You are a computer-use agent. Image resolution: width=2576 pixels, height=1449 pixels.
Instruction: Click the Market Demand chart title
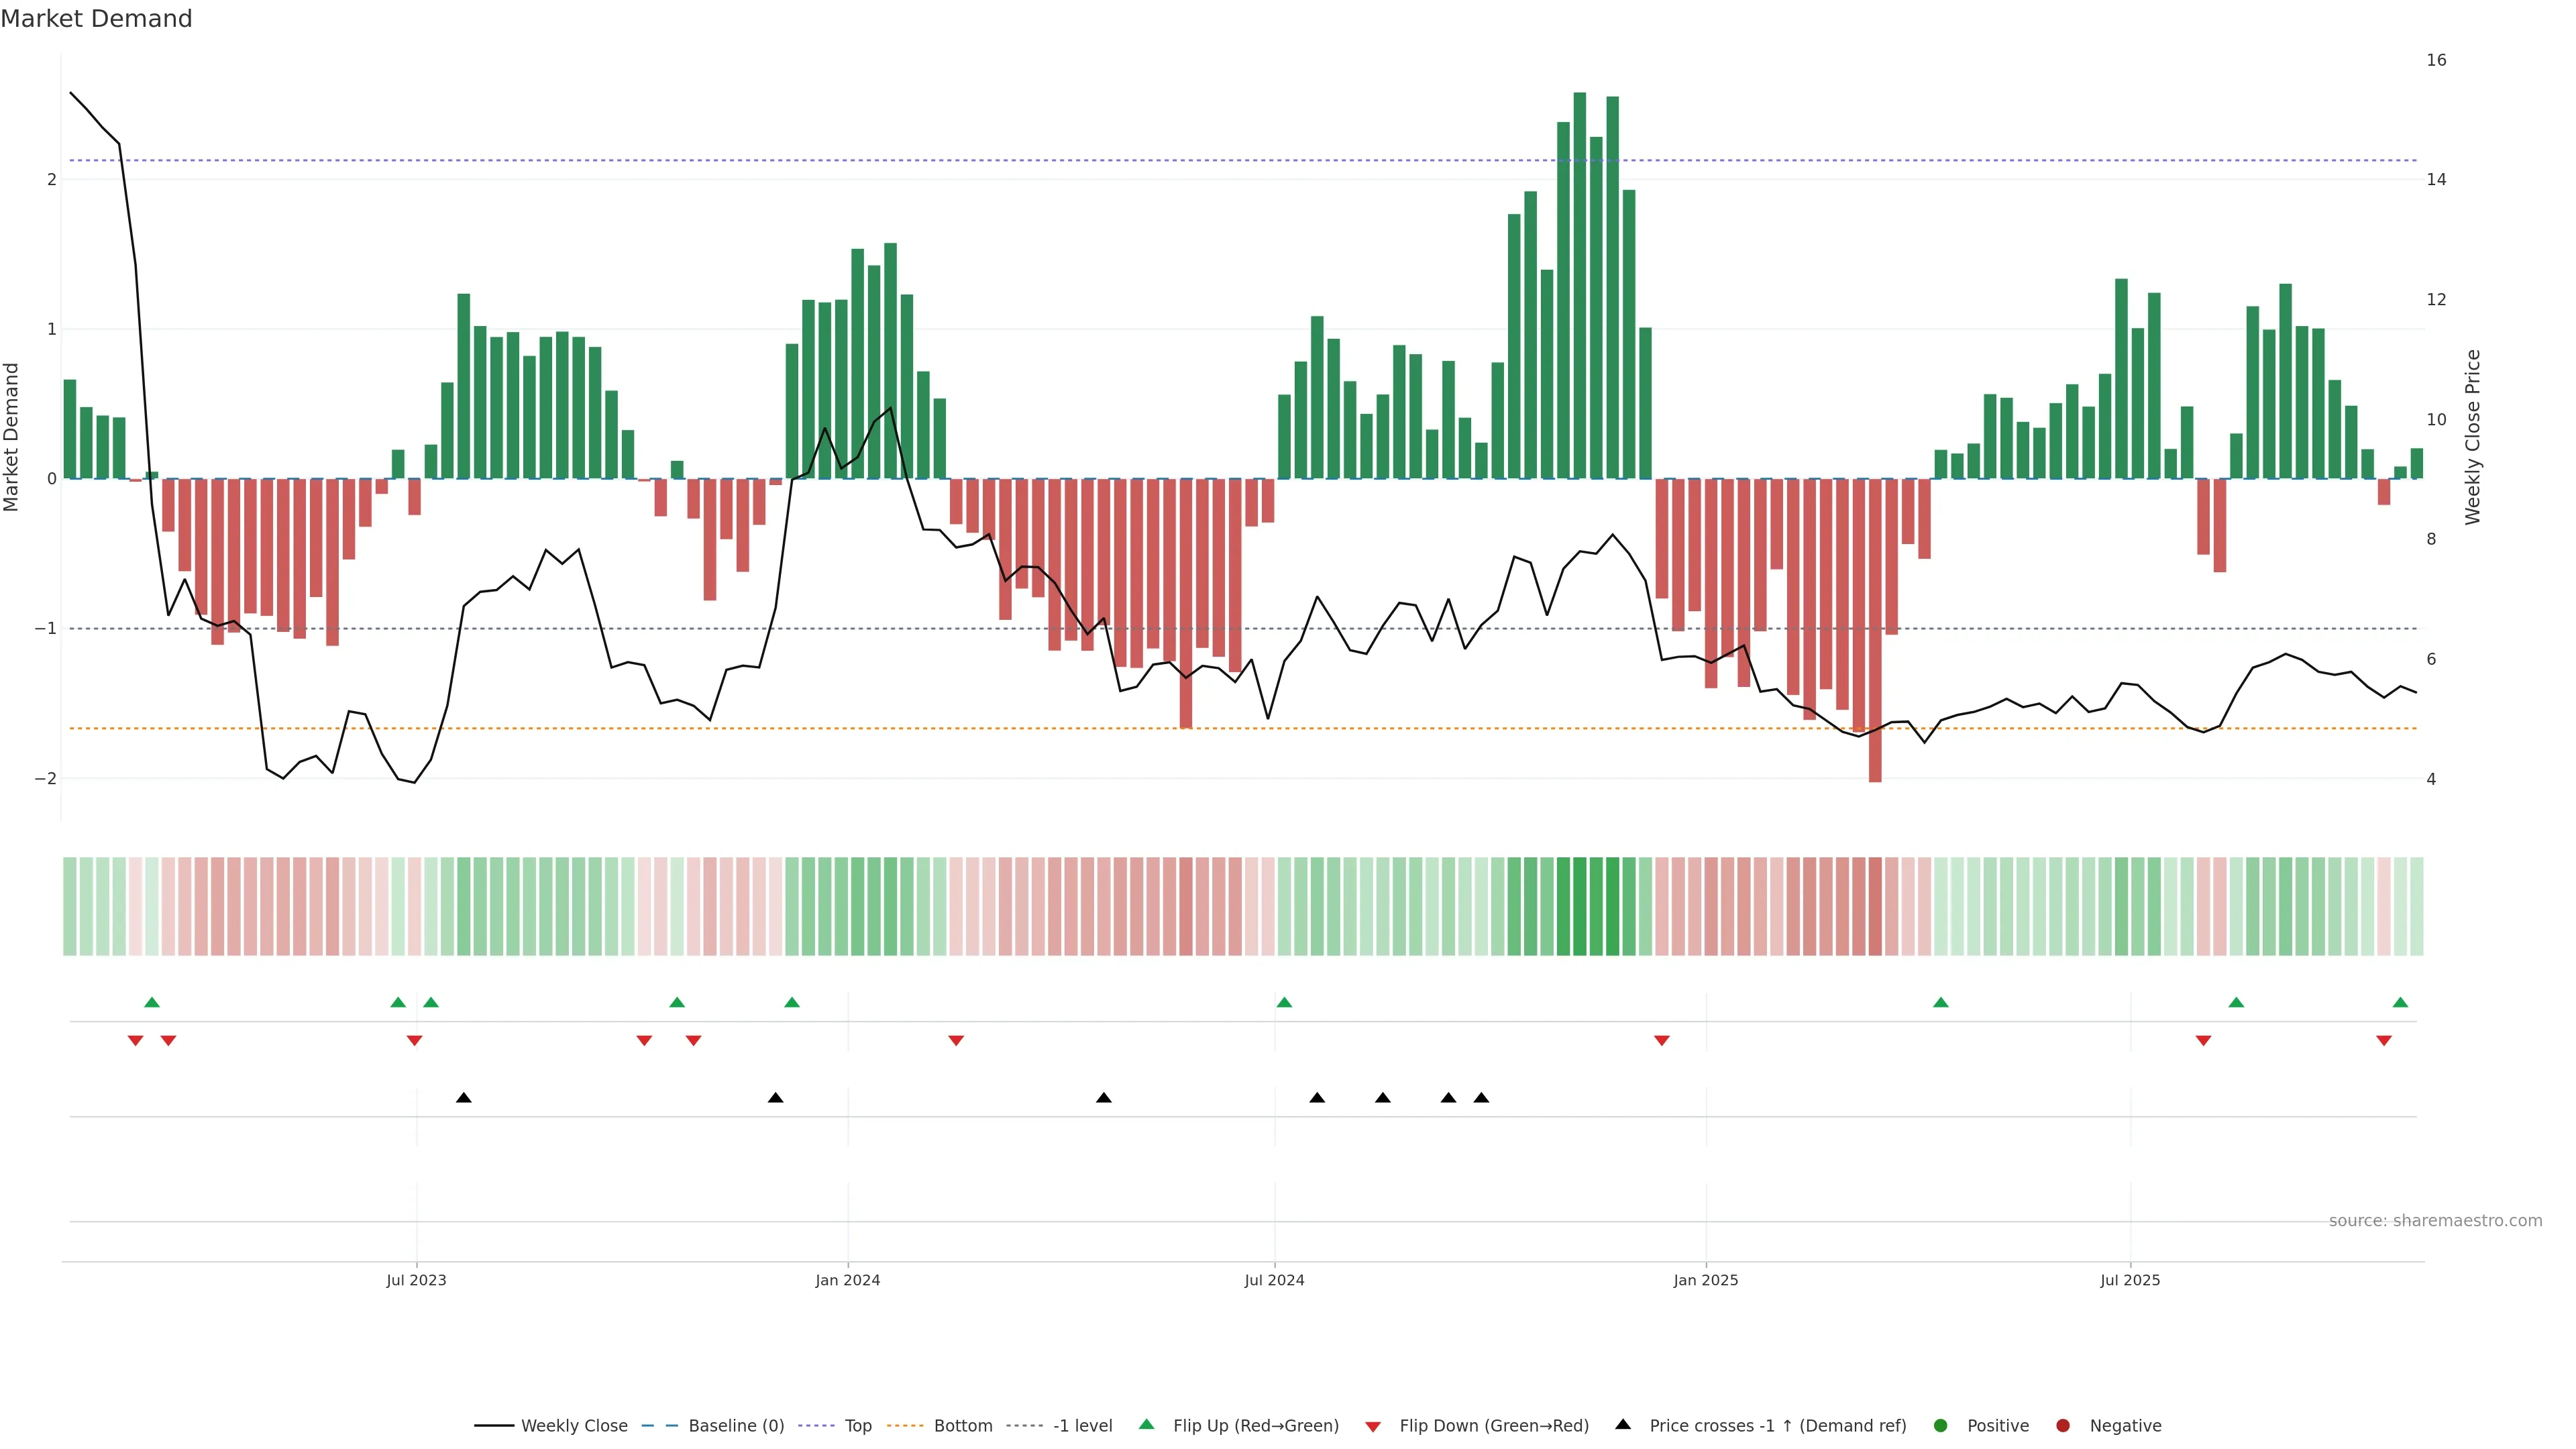(x=96, y=19)
